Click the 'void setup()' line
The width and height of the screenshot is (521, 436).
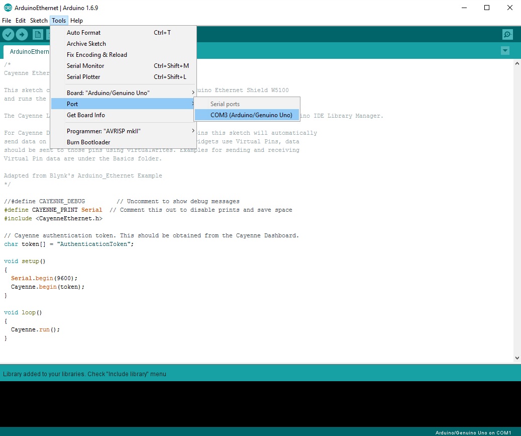pyautogui.click(x=25, y=261)
